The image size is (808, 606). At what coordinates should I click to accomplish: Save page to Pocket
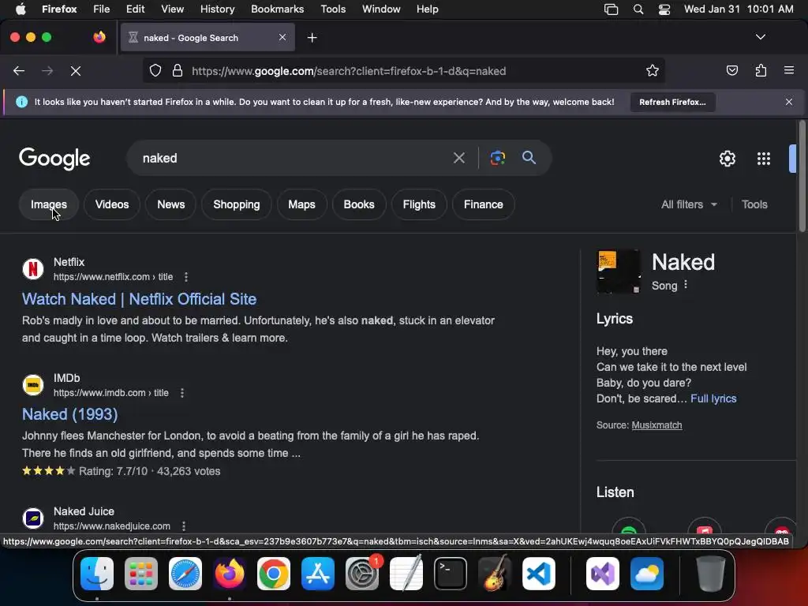731,70
